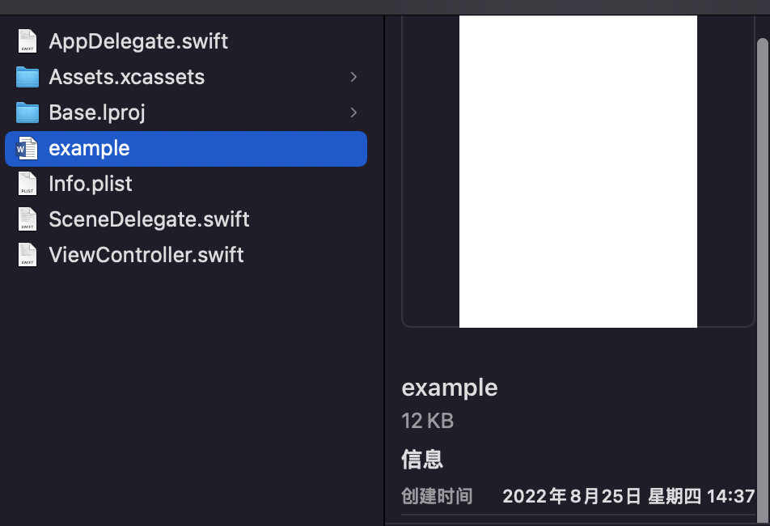Viewport: 770px width, 526px height.
Task: Click the white document preview thumbnail
Action: pyautogui.click(x=578, y=172)
